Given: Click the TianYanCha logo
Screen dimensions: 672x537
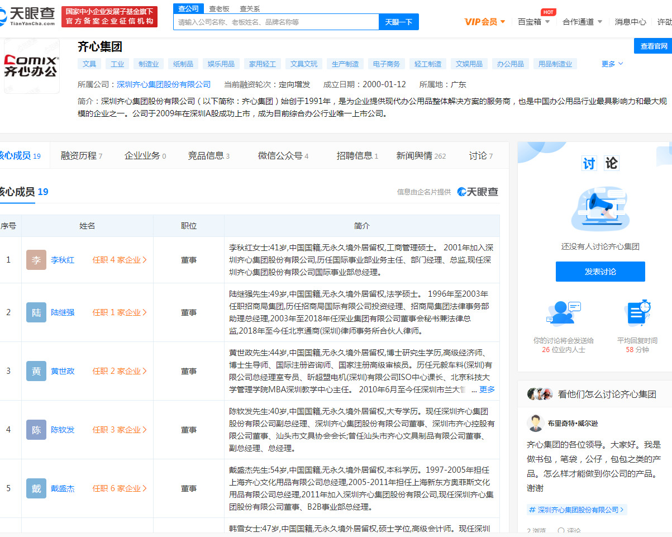Looking at the screenshot, I should (27, 16).
